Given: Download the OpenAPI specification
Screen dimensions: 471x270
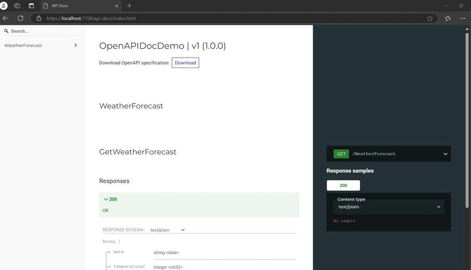Looking at the screenshot, I should pos(185,63).
